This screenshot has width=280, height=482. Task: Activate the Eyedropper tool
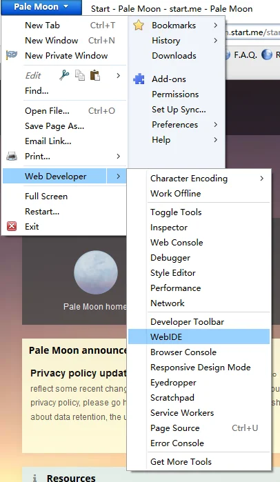tap(199, 383)
